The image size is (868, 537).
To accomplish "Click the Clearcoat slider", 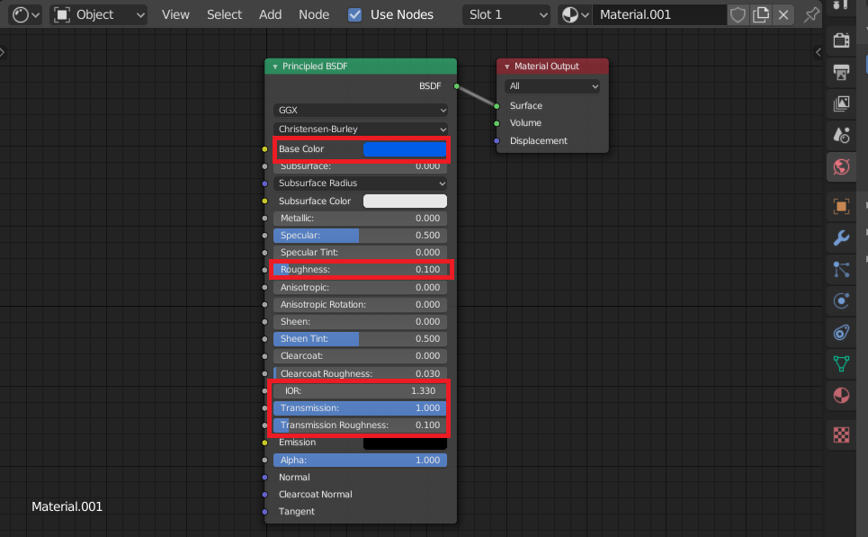I will [361, 356].
